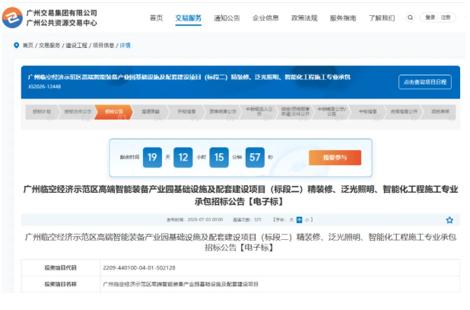Select small font size option 小
470x310 pixels.
click(307, 219)
